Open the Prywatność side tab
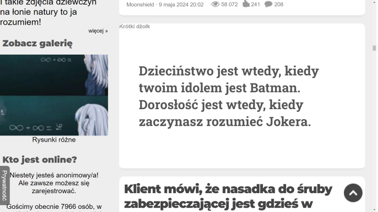 [x=4, y=185]
